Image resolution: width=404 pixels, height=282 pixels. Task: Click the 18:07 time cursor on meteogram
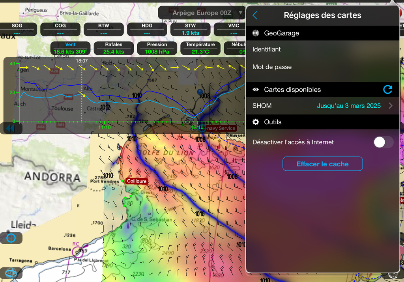[82, 61]
